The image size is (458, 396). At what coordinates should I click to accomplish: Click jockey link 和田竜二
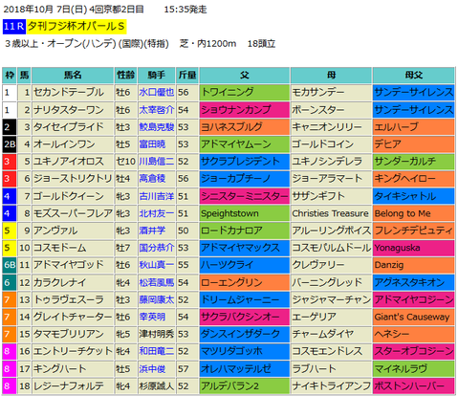(156, 351)
